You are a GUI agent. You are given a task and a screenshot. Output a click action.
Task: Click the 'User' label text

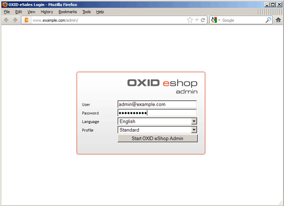click(86, 105)
